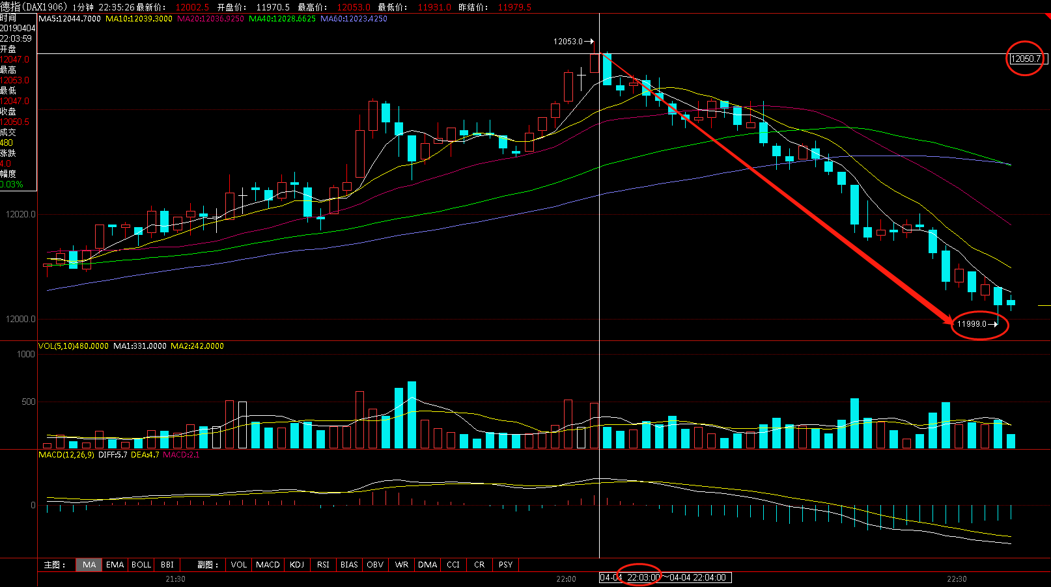Screen dimensions: 1051x587
Task: Click the 副图 section label
Action: 208,565
